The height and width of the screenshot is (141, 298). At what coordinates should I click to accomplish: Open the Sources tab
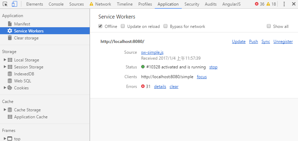pos(76,4)
